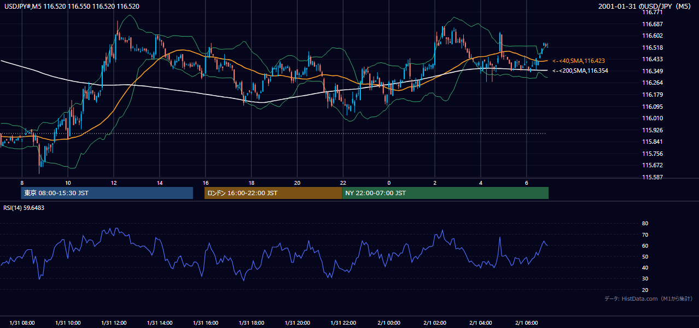Click the 1/31 10:00 time axis label

[68, 323]
